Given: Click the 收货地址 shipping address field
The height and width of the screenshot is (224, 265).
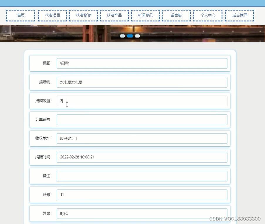Looking at the screenshot, I should [142, 138].
